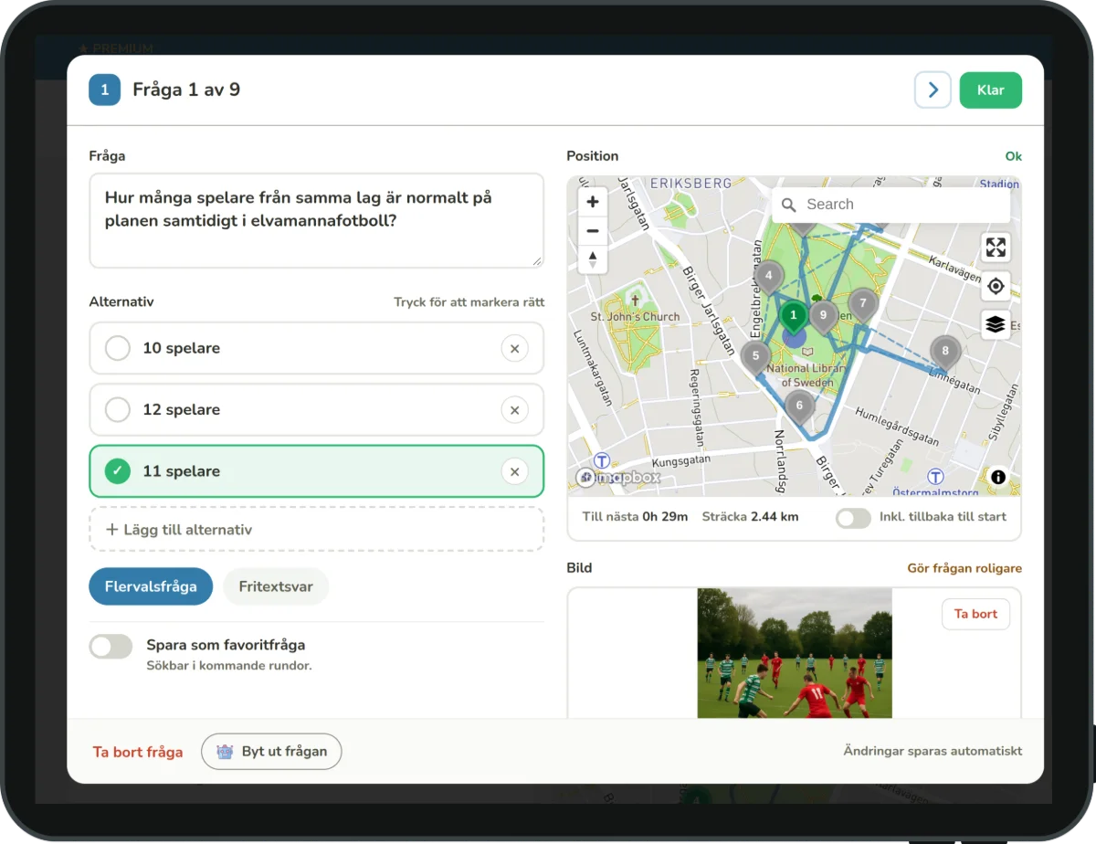Select map marker number 6

pos(800,407)
